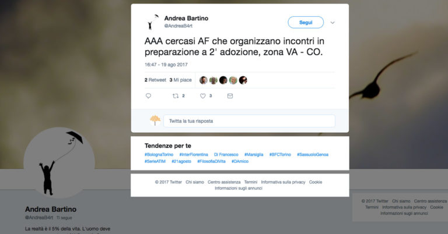
Task: Click the last liker's avatar thumbnail
Action: (x=243, y=80)
